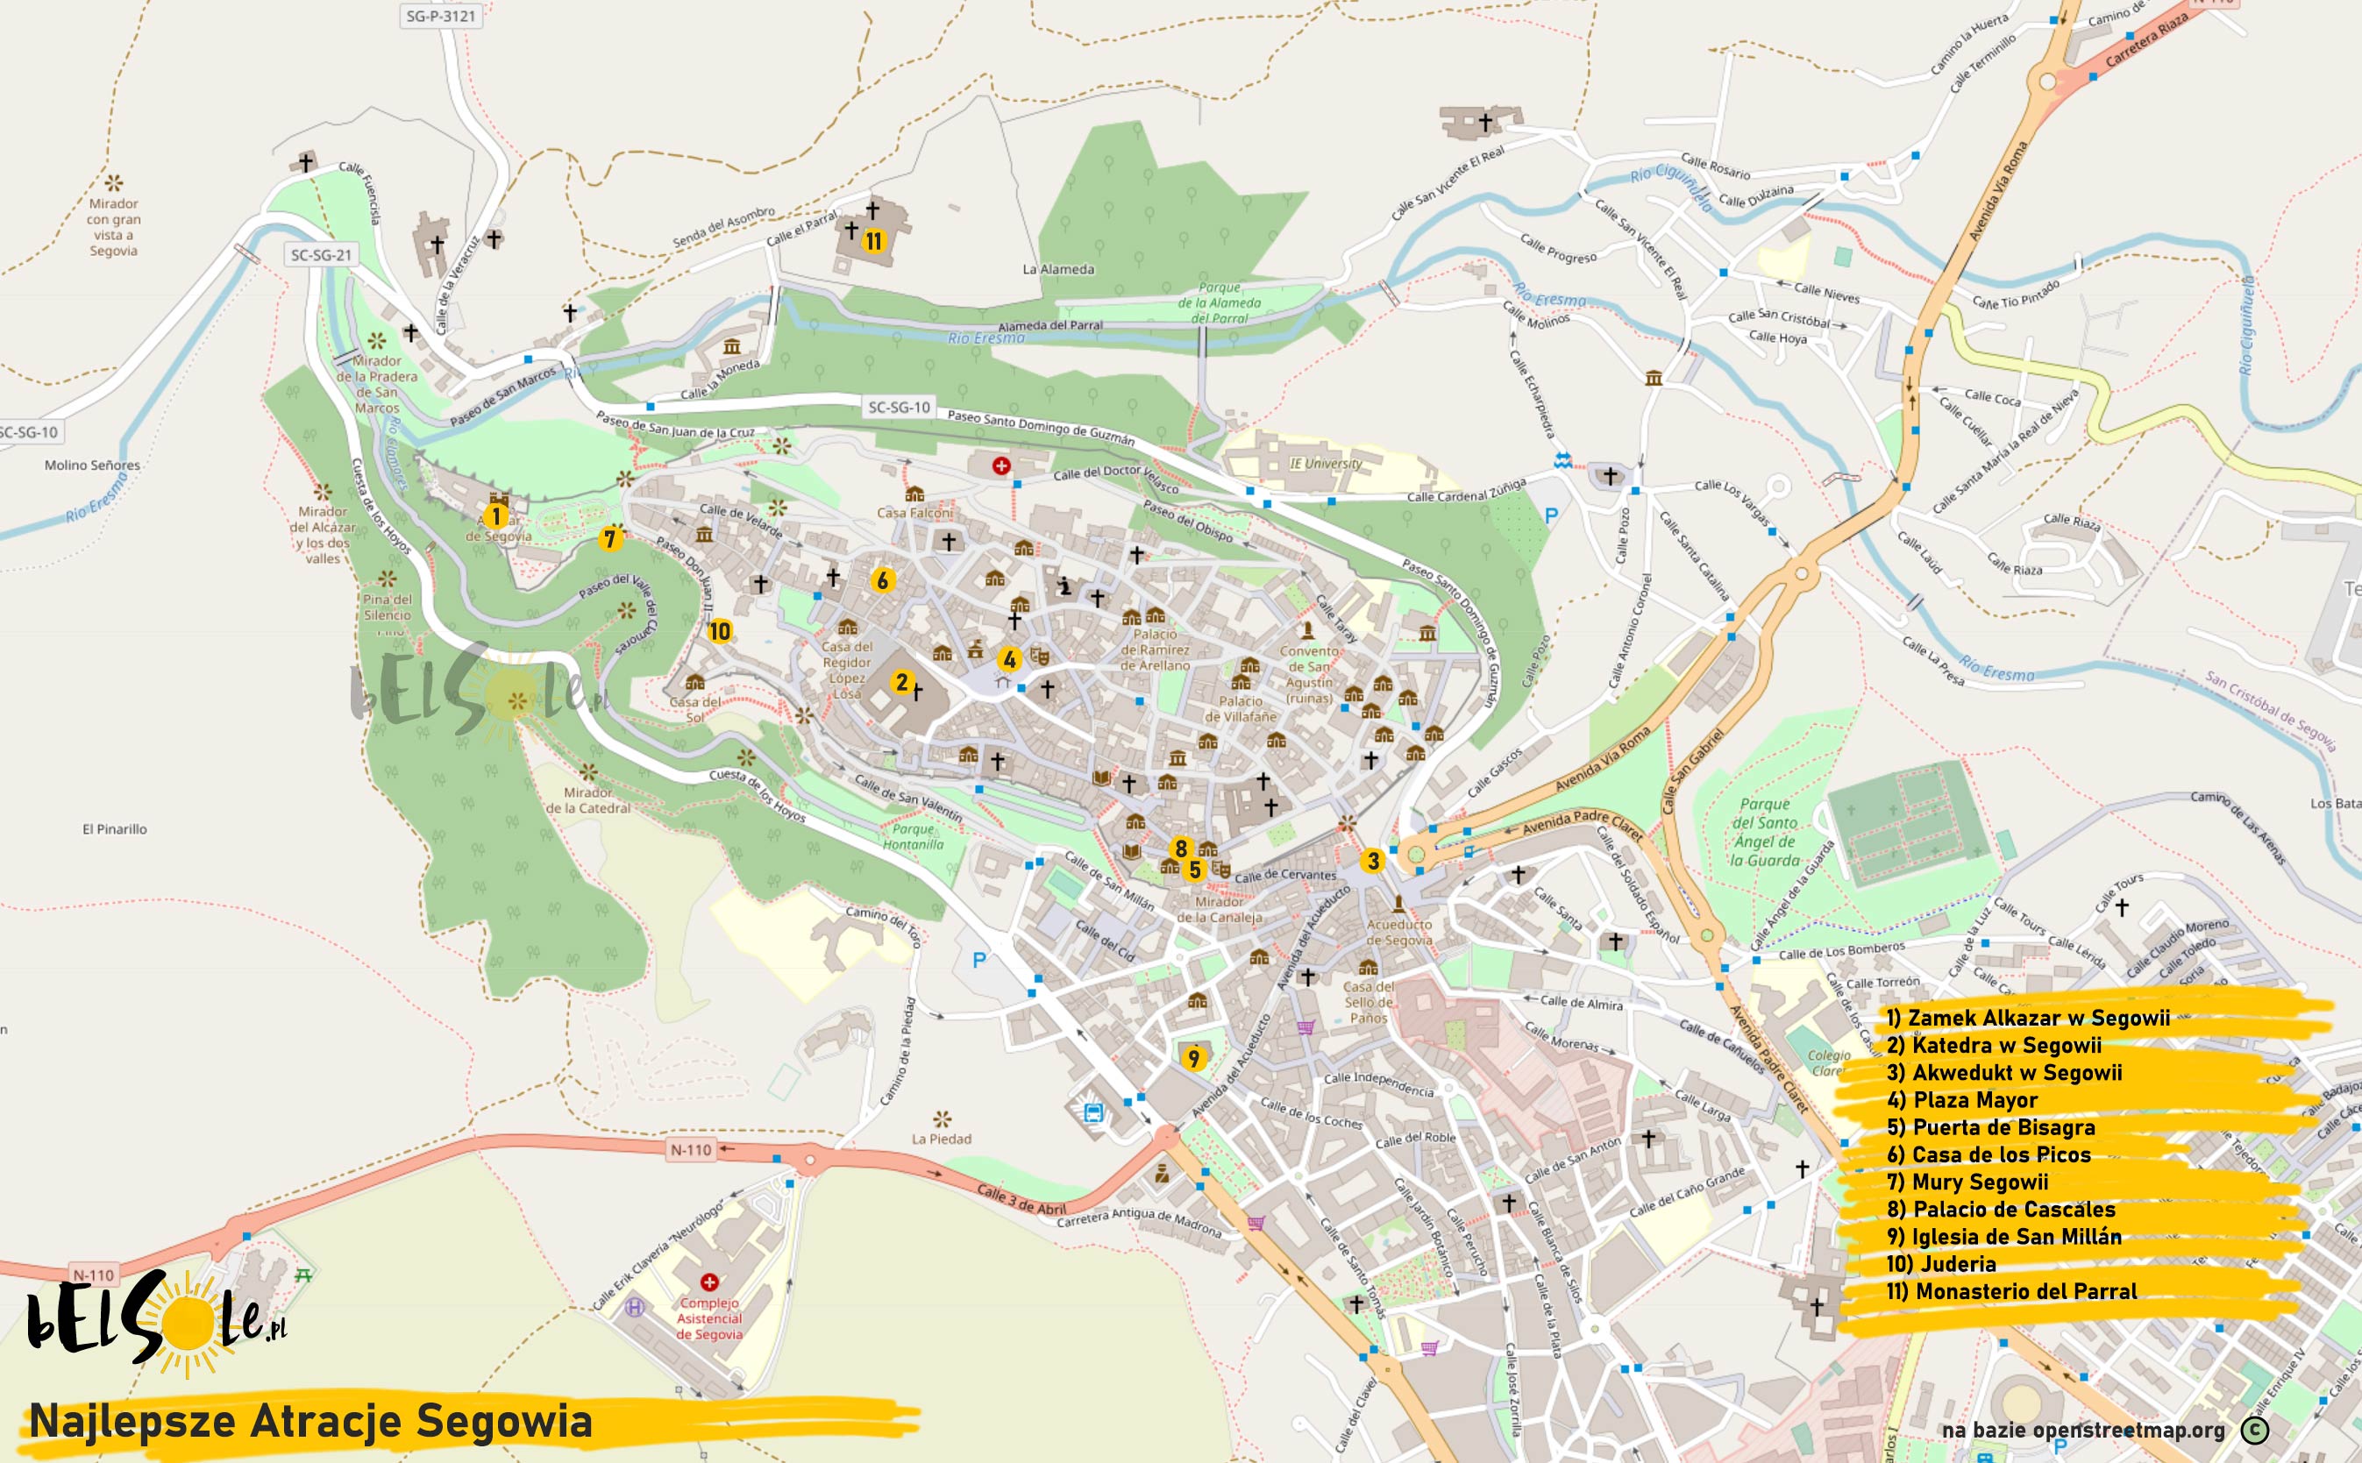Click yellow marker number 7

(x=609, y=538)
